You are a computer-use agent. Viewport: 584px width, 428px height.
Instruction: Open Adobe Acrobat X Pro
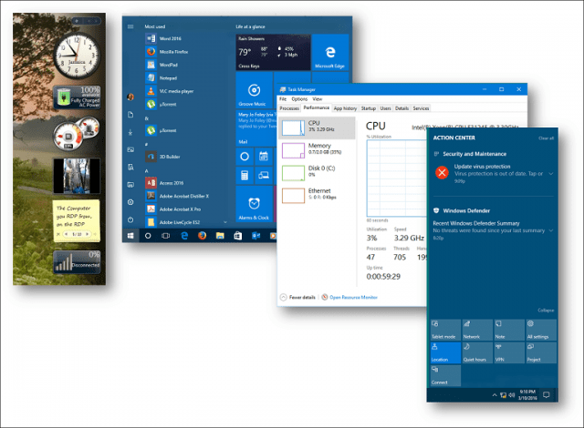tap(173, 209)
